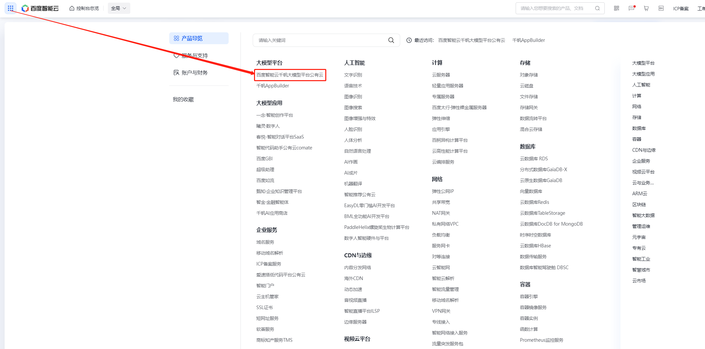Click the language switch En icon
This screenshot has width=705, height=349.
click(661, 8)
